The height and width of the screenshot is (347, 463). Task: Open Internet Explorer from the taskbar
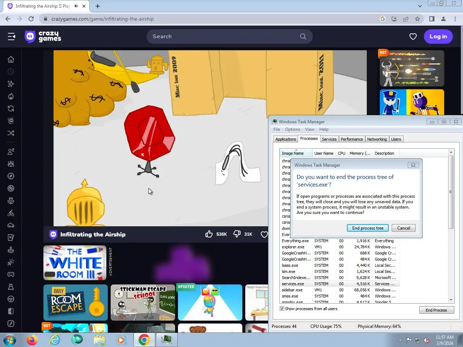[55, 340]
